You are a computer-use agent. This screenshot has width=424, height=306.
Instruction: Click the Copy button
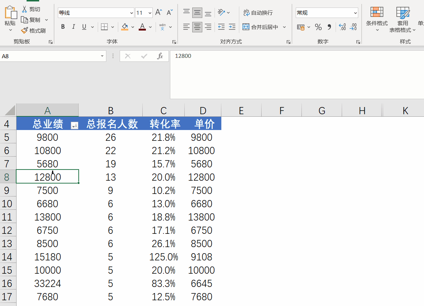pos(31,20)
